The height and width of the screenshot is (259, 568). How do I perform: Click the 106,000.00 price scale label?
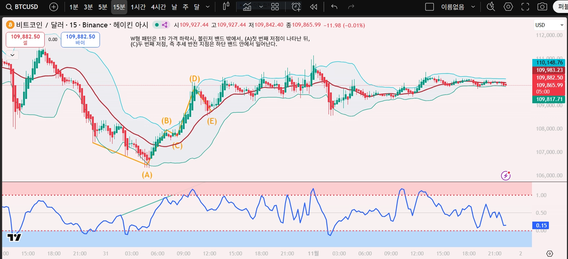click(x=549, y=176)
